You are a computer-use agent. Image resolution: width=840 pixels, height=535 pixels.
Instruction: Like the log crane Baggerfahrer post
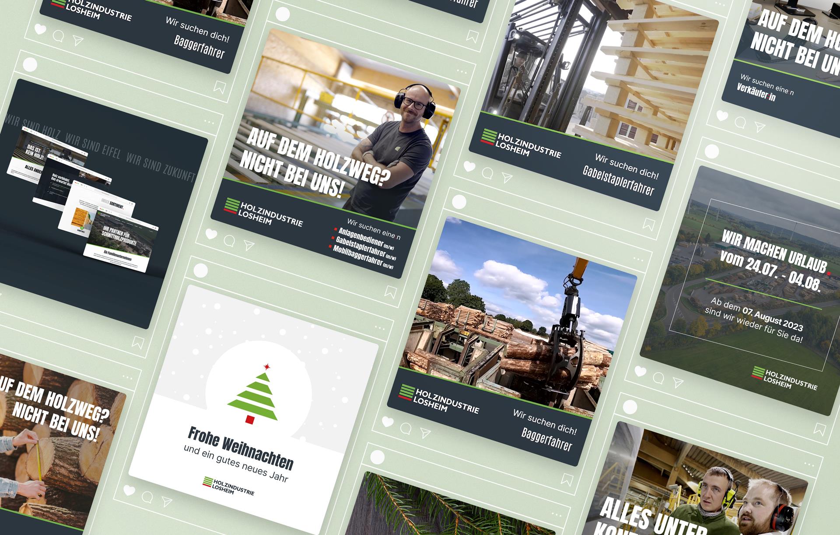(x=388, y=422)
